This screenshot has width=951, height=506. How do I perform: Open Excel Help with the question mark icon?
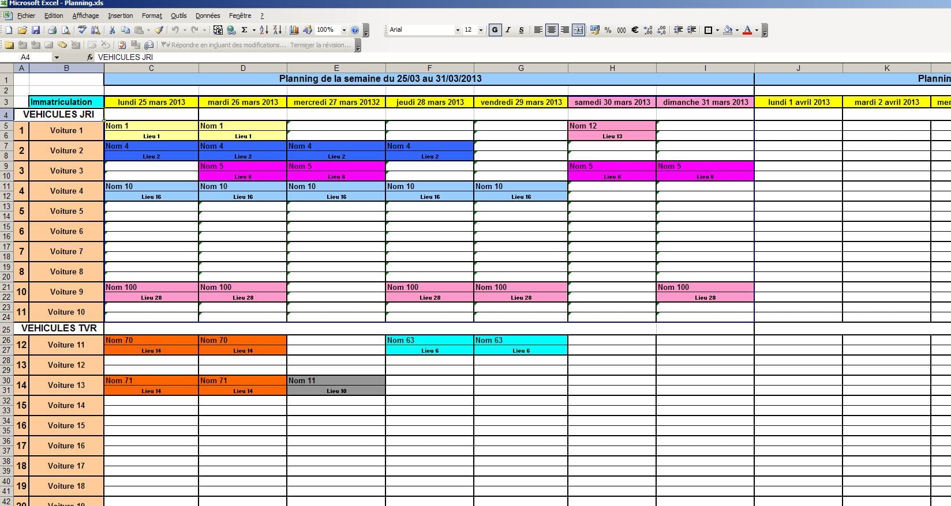[355, 30]
